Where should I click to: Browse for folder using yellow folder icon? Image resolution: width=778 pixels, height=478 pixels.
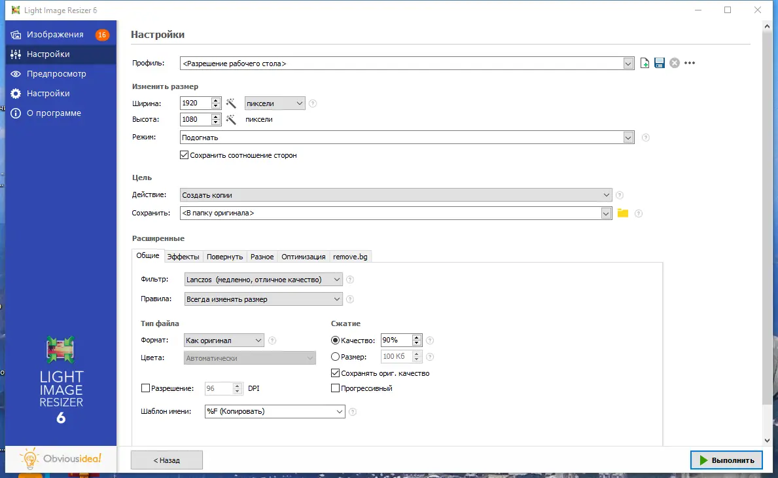tap(623, 213)
